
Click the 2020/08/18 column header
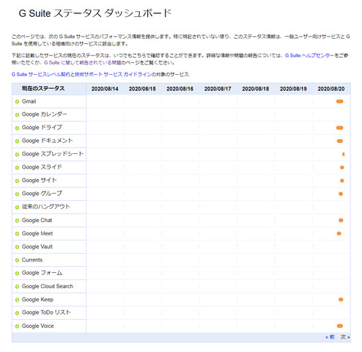click(256, 89)
